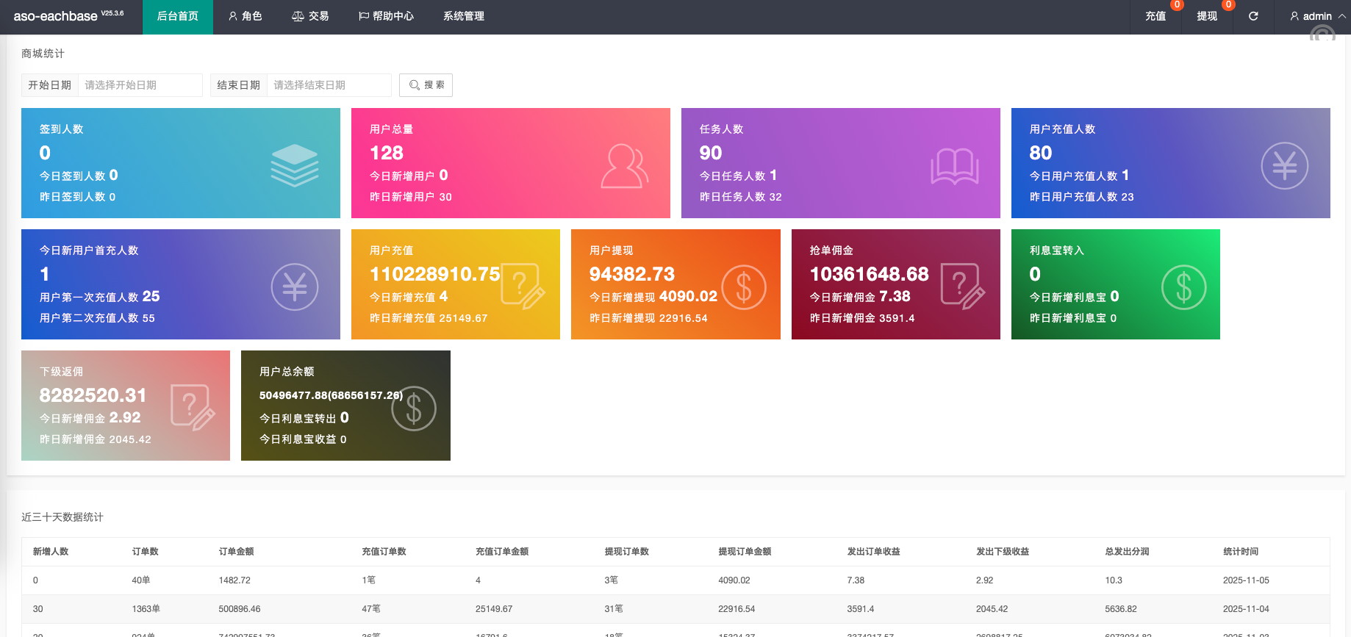This screenshot has height=637, width=1351.
Task: Click the layers icon in 签到人数 card
Action: click(294, 165)
